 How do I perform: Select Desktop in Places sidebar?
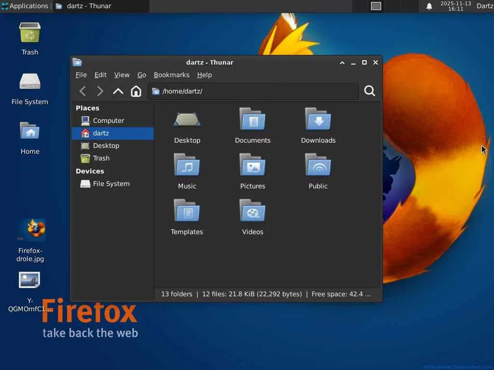pos(113,145)
